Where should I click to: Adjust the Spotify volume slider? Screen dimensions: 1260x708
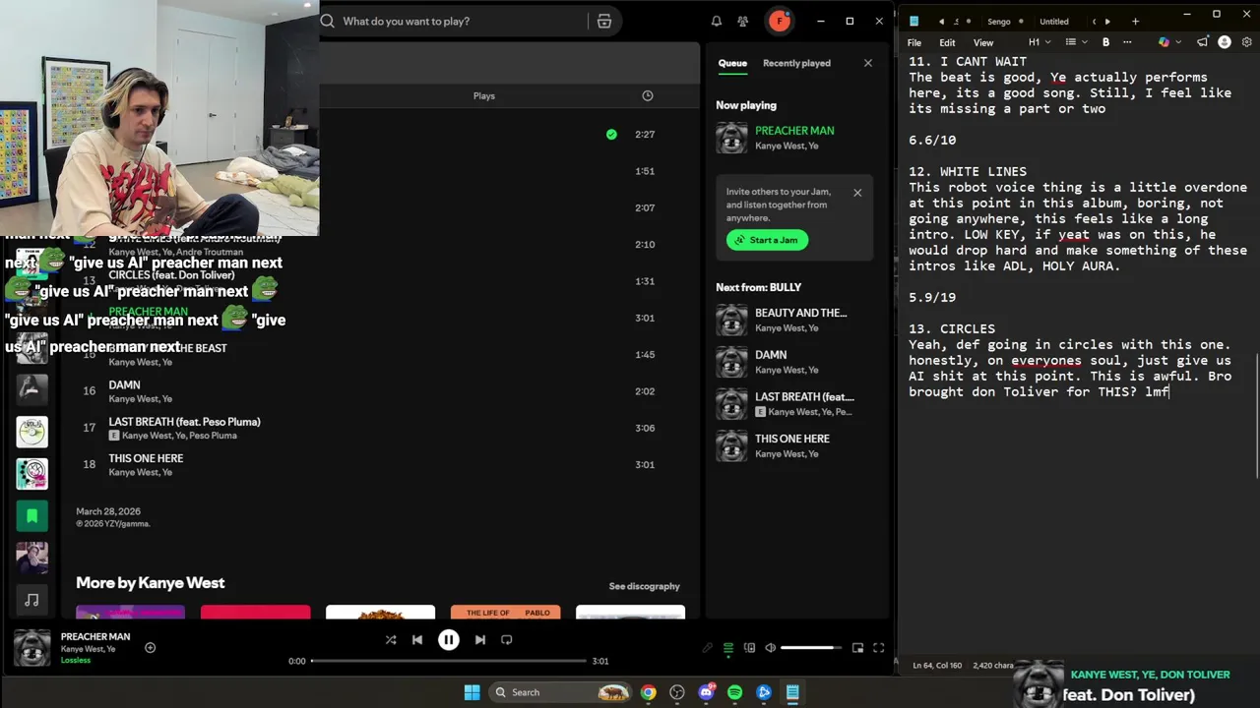click(811, 648)
